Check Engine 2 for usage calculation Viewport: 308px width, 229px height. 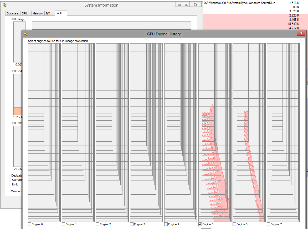coord(98,224)
